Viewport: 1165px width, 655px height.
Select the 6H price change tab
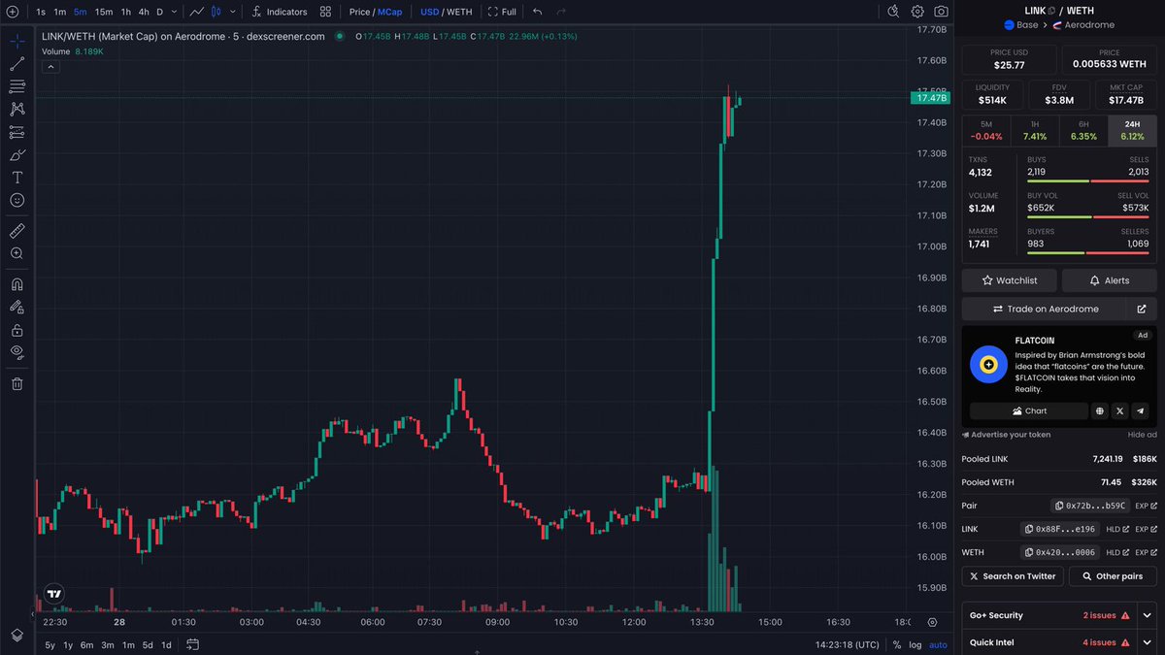click(1083, 131)
